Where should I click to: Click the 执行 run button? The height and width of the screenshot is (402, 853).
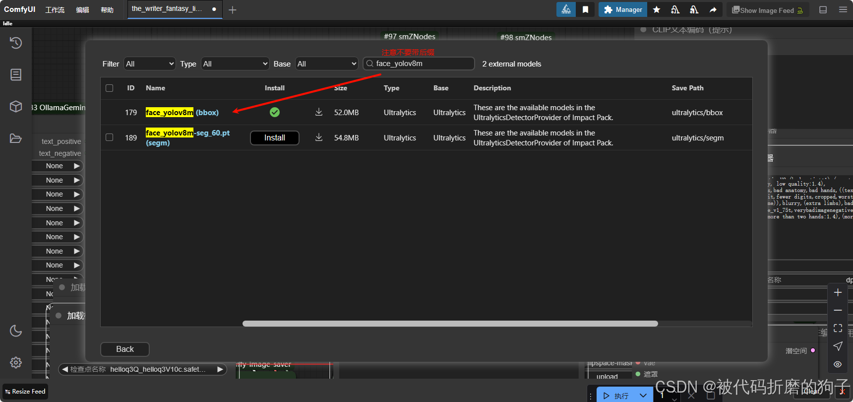click(616, 396)
